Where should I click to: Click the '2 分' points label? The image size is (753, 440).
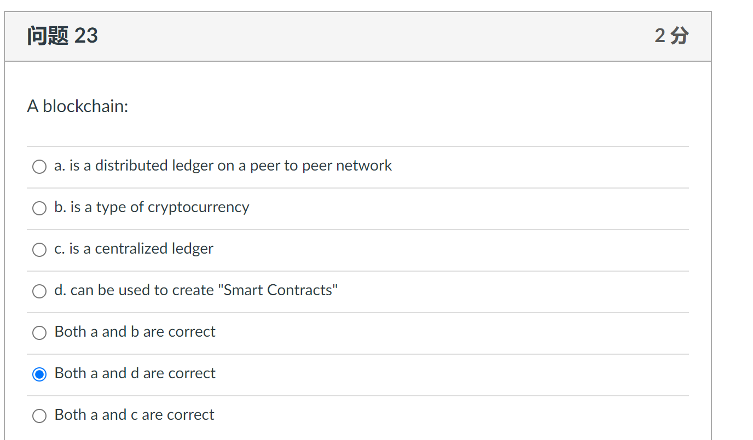click(x=671, y=36)
